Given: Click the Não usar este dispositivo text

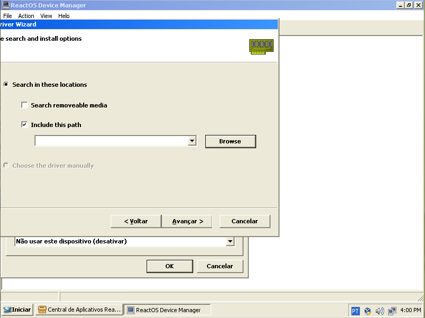Looking at the screenshot, I should pos(71,241).
